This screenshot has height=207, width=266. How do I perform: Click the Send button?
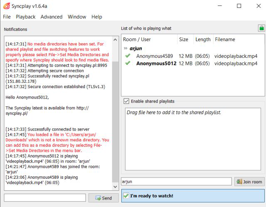pyautogui.click(x=103, y=198)
